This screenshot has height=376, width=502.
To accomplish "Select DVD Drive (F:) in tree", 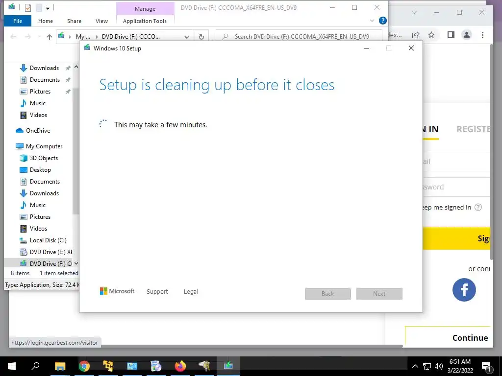I will click(x=50, y=263).
